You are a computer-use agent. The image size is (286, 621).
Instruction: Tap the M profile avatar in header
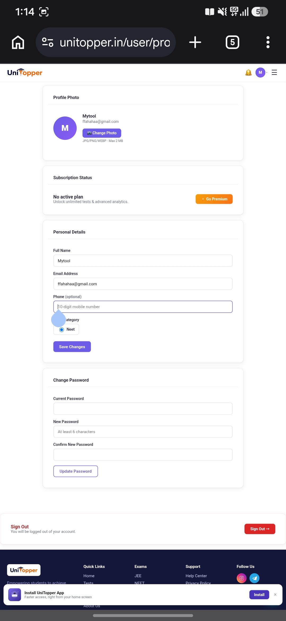260,72
